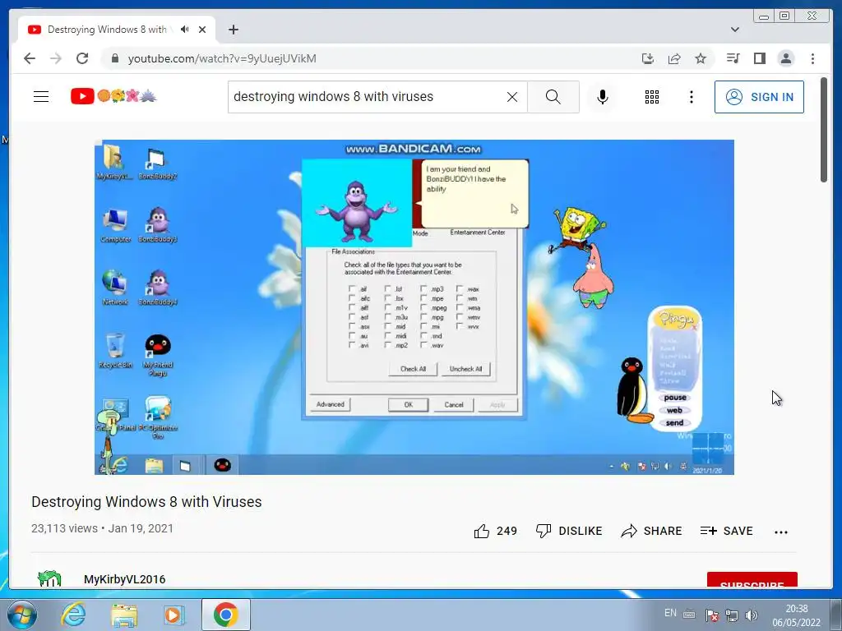
Task: Go to YouTube home via logo
Action: pyautogui.click(x=113, y=96)
